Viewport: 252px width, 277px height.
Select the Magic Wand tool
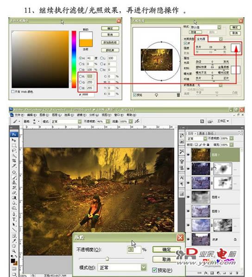point(14,156)
